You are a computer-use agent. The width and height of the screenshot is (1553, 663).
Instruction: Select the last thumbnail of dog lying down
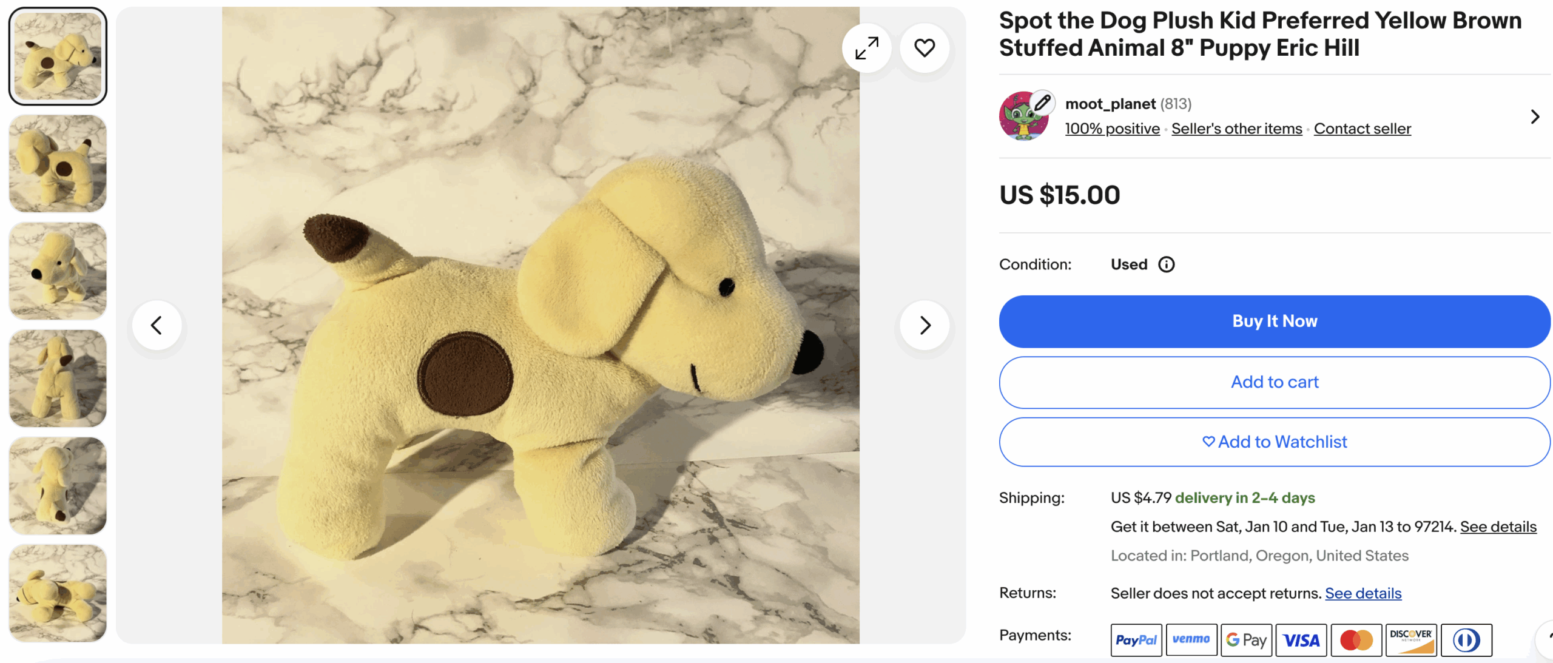pos(58,593)
